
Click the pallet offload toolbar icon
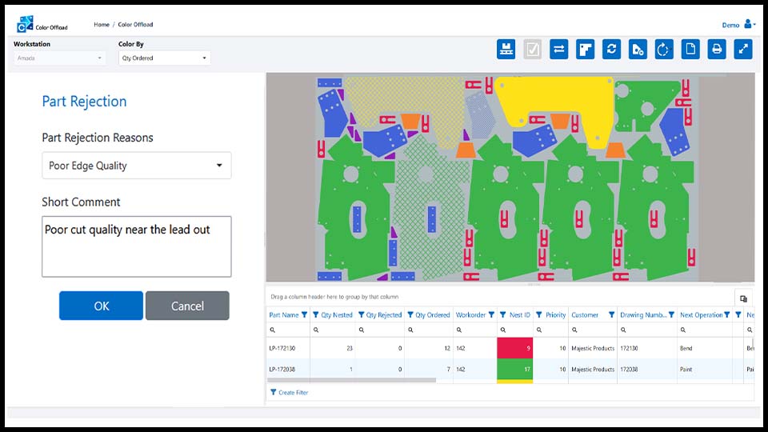tap(506, 50)
